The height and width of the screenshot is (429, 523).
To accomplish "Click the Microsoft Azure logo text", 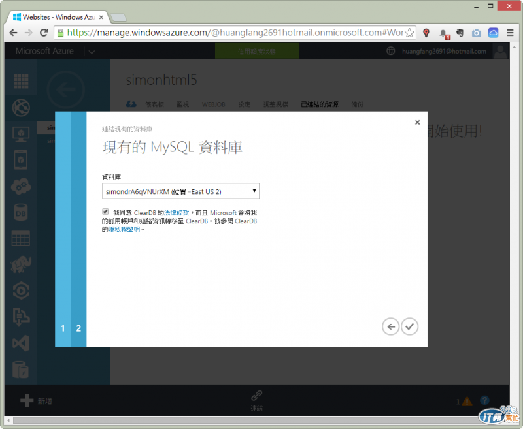I will click(44, 51).
